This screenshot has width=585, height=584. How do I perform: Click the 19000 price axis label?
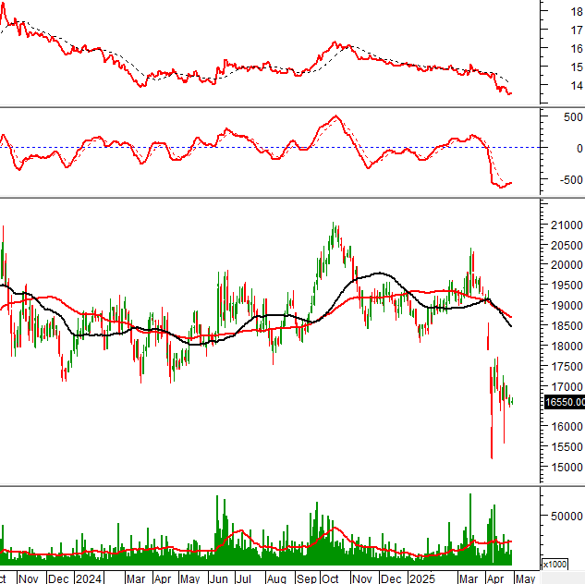pyautogui.click(x=567, y=306)
